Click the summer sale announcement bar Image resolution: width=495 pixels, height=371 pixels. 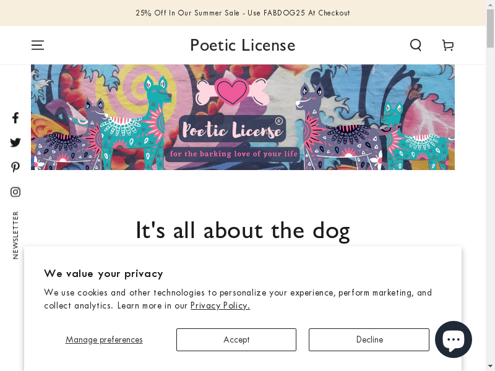[243, 13]
